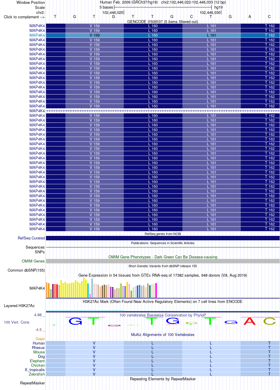The image size is (280, 390).
Task: Click the '5 bases' scale bar label
Action: pos(106,7)
